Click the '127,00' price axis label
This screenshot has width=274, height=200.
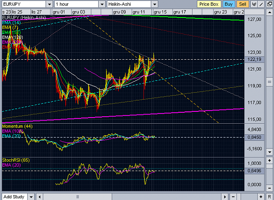click(x=254, y=19)
